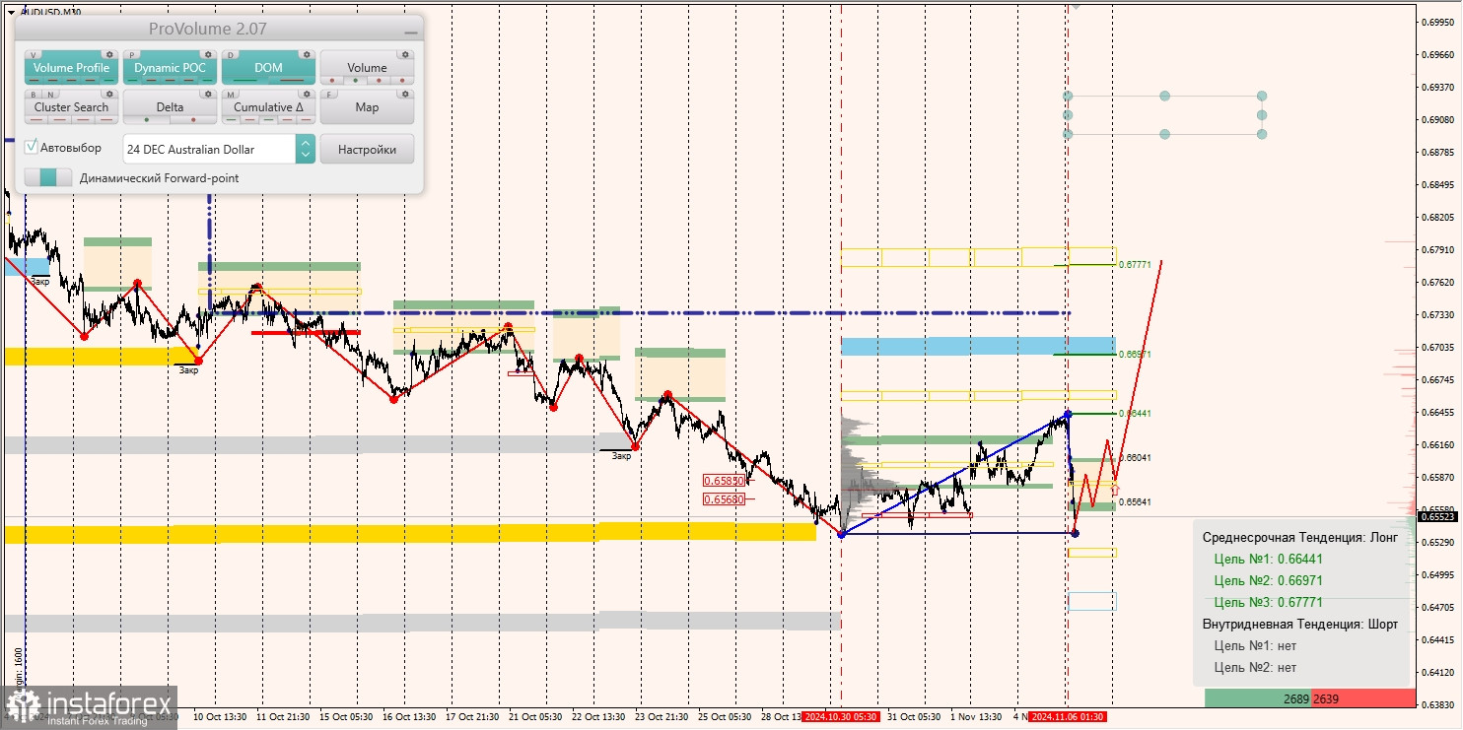This screenshot has height=730, width=1463.
Task: Open Настройки settings button
Action: point(367,149)
